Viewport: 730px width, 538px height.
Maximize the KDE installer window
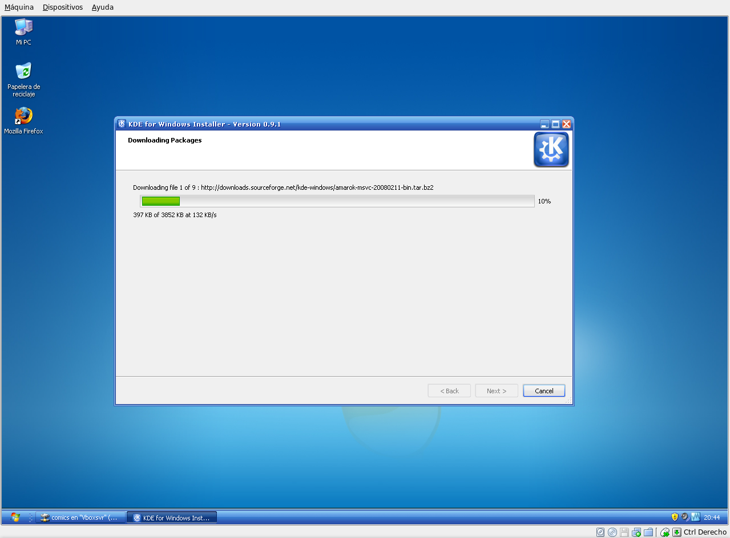[x=555, y=124]
